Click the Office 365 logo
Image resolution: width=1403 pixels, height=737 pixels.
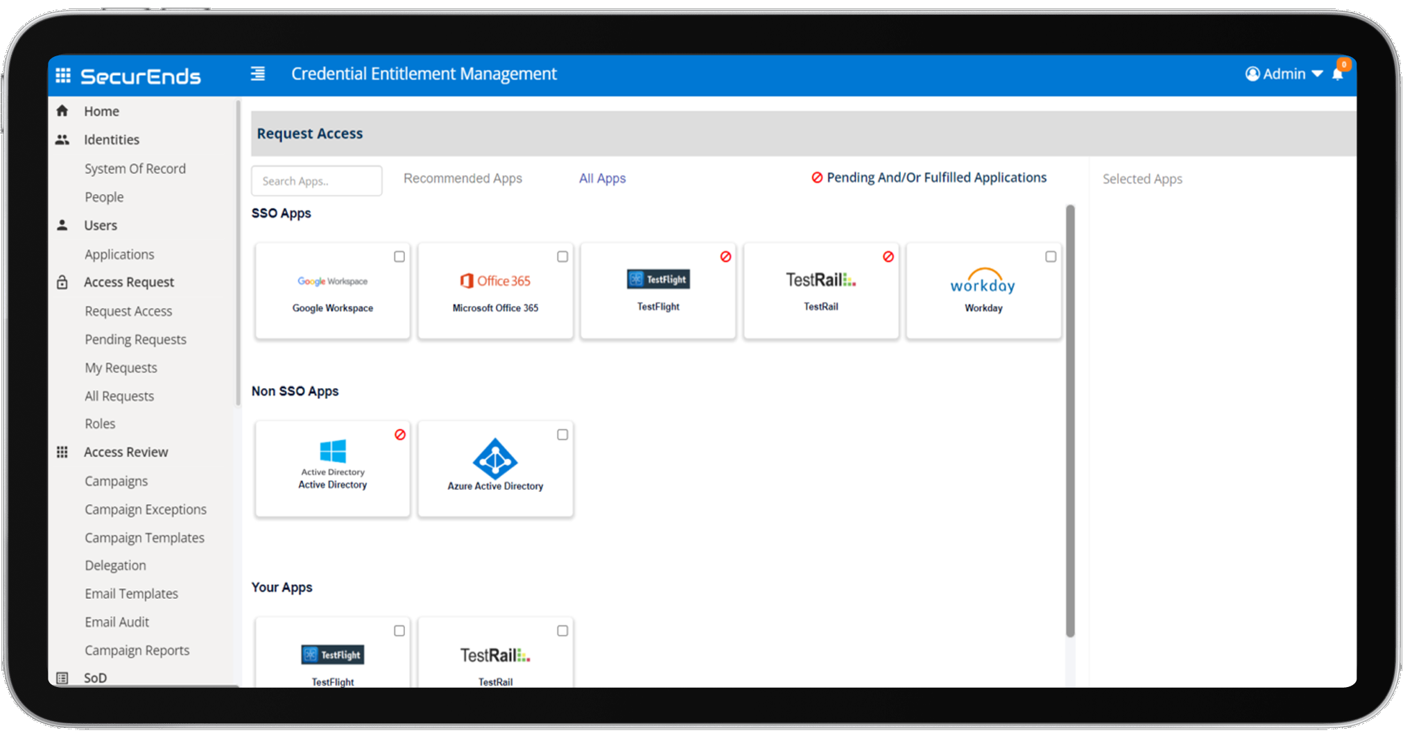[495, 280]
